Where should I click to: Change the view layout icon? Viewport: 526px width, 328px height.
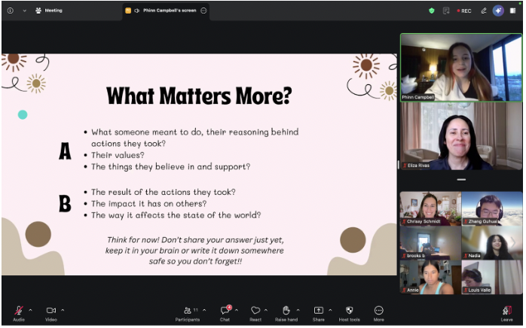[513, 11]
